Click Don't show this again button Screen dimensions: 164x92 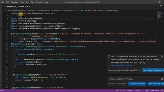(156, 84)
